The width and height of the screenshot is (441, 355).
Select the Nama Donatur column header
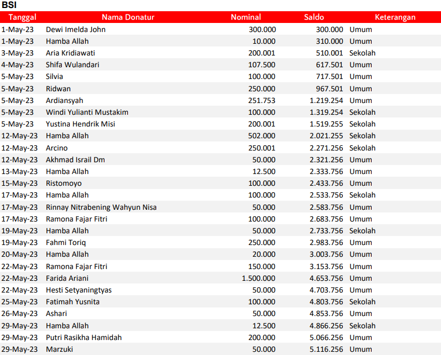click(128, 17)
